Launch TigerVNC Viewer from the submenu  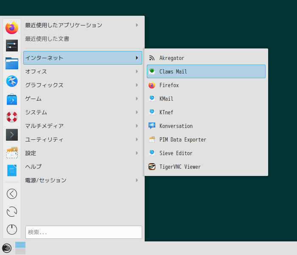click(206, 167)
